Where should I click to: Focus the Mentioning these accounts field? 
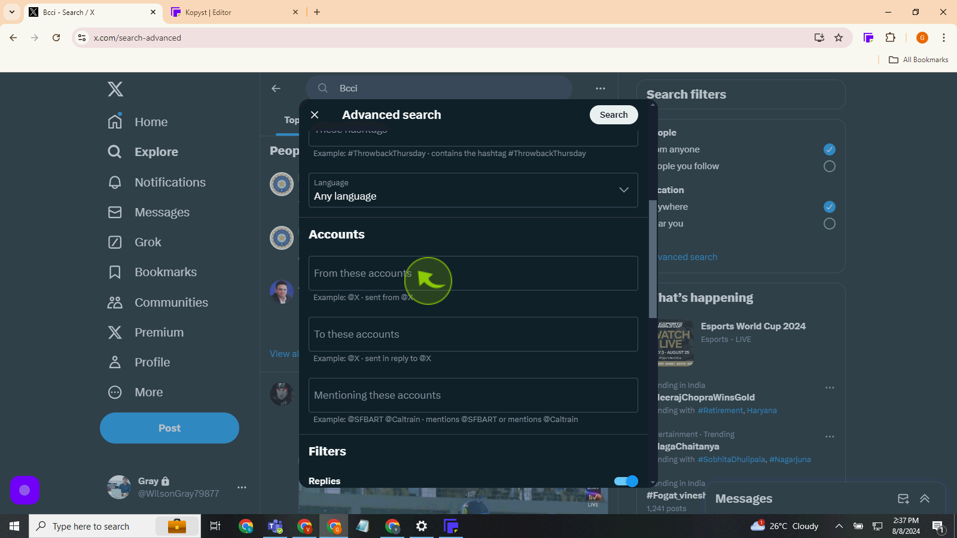[473, 395]
